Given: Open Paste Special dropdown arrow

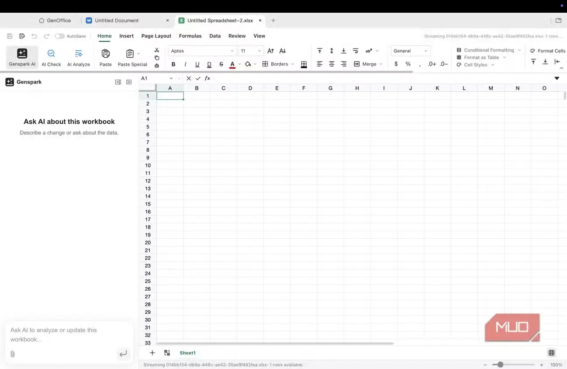Looking at the screenshot, I should pos(138,53).
